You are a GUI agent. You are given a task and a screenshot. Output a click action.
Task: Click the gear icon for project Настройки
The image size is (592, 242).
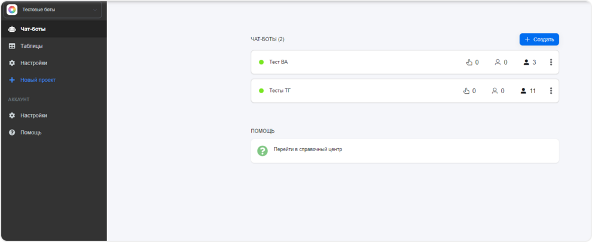pos(12,63)
